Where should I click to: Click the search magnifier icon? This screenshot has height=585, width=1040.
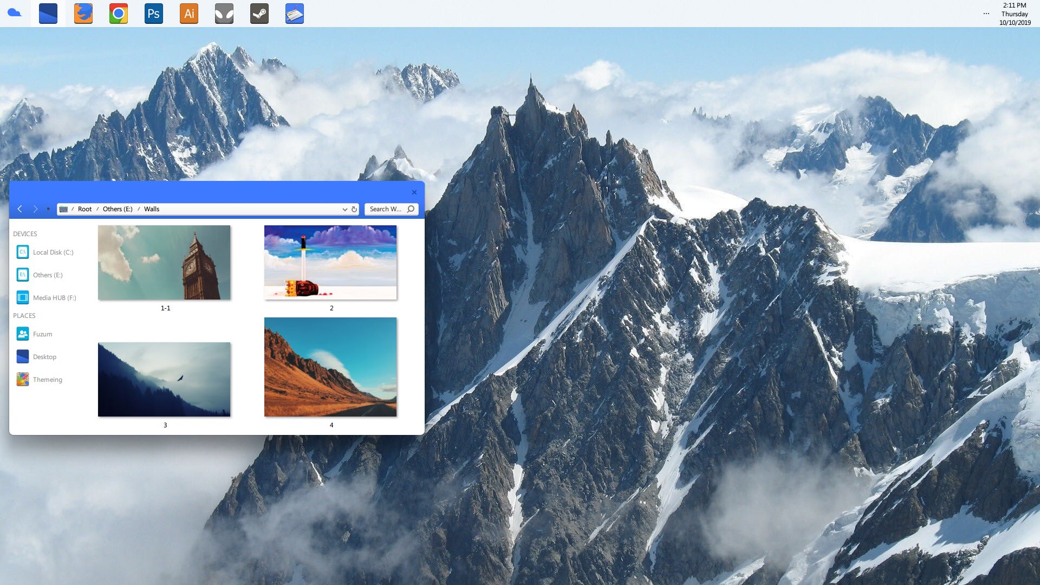pyautogui.click(x=411, y=209)
